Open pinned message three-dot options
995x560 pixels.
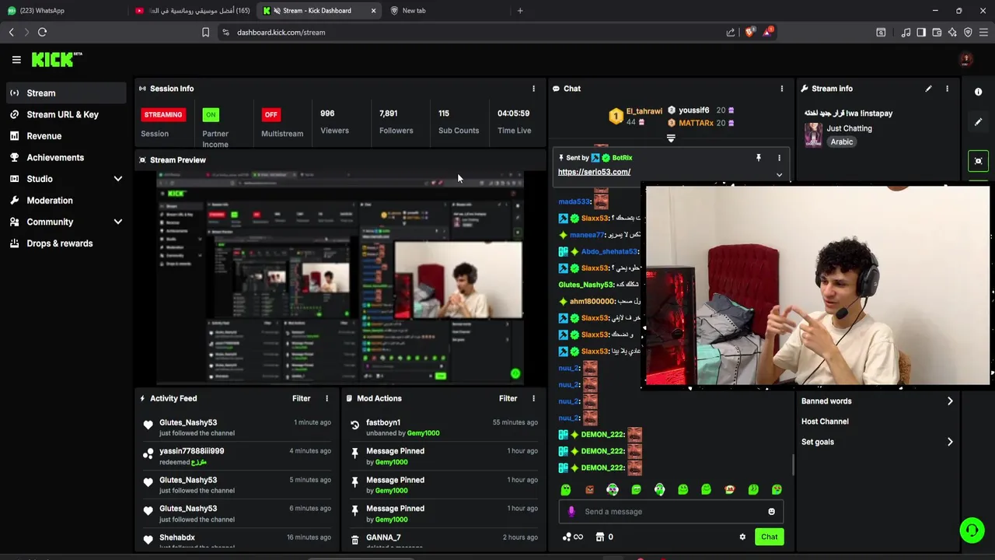tap(779, 158)
